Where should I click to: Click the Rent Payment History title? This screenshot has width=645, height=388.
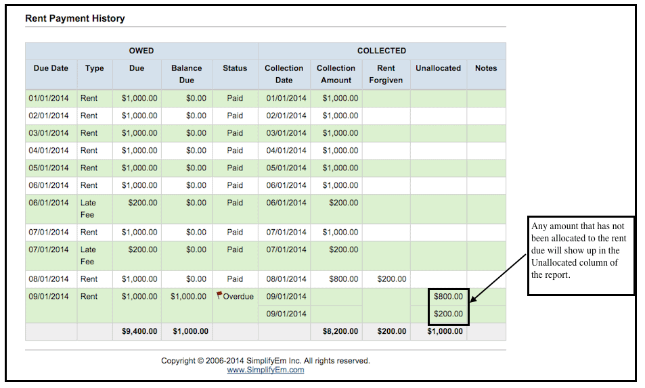(75, 19)
